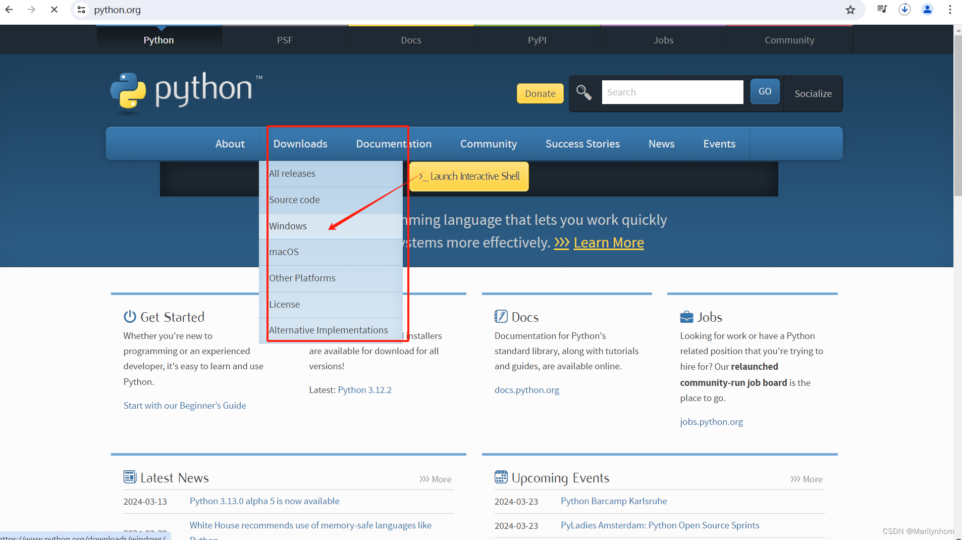Open Python Barcamp Karlsruhe event
The width and height of the screenshot is (962, 540).
coord(614,501)
